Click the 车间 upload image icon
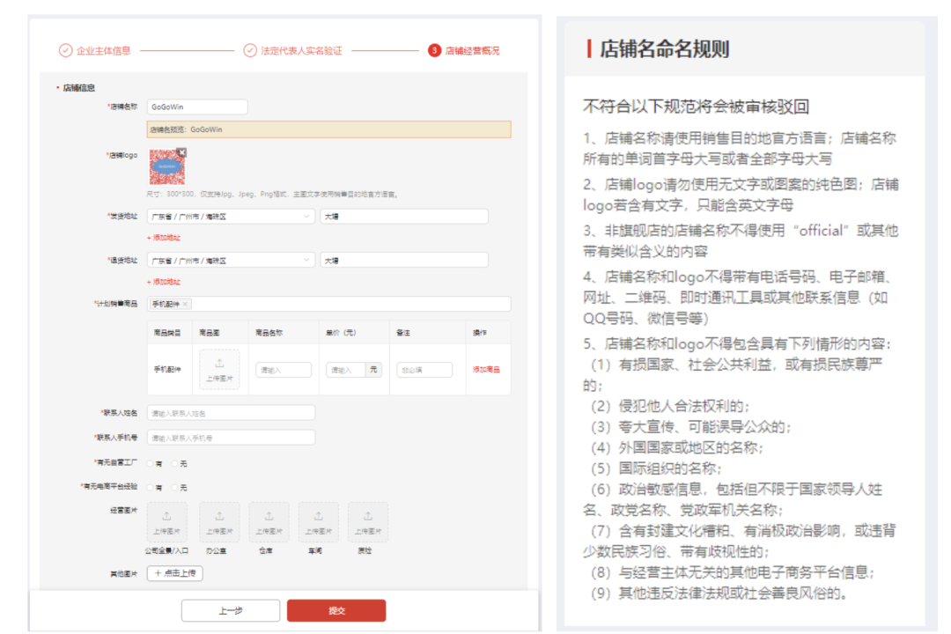The image size is (951, 634). (317, 522)
